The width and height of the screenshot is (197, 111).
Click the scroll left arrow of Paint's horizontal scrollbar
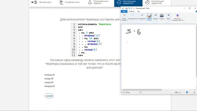[x=122, y=90]
